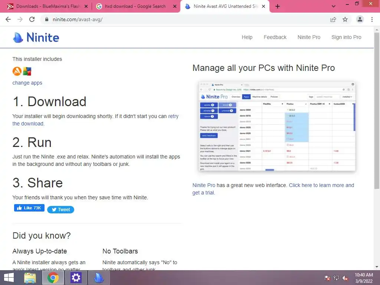This screenshot has width=380, height=285.
Task: Click the Avast app icon
Action: [17, 71]
